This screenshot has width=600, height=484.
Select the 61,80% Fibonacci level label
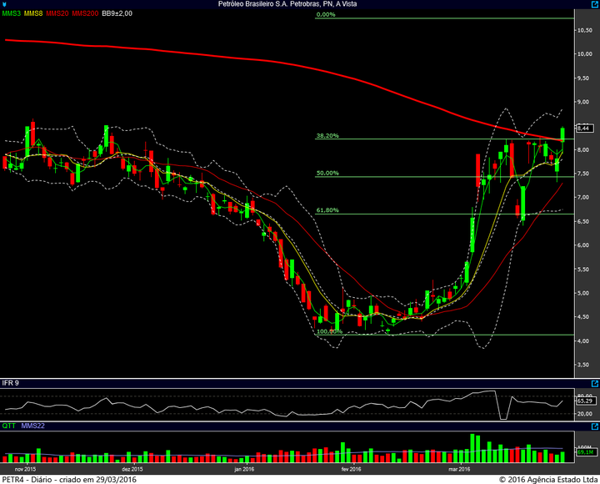(x=327, y=210)
